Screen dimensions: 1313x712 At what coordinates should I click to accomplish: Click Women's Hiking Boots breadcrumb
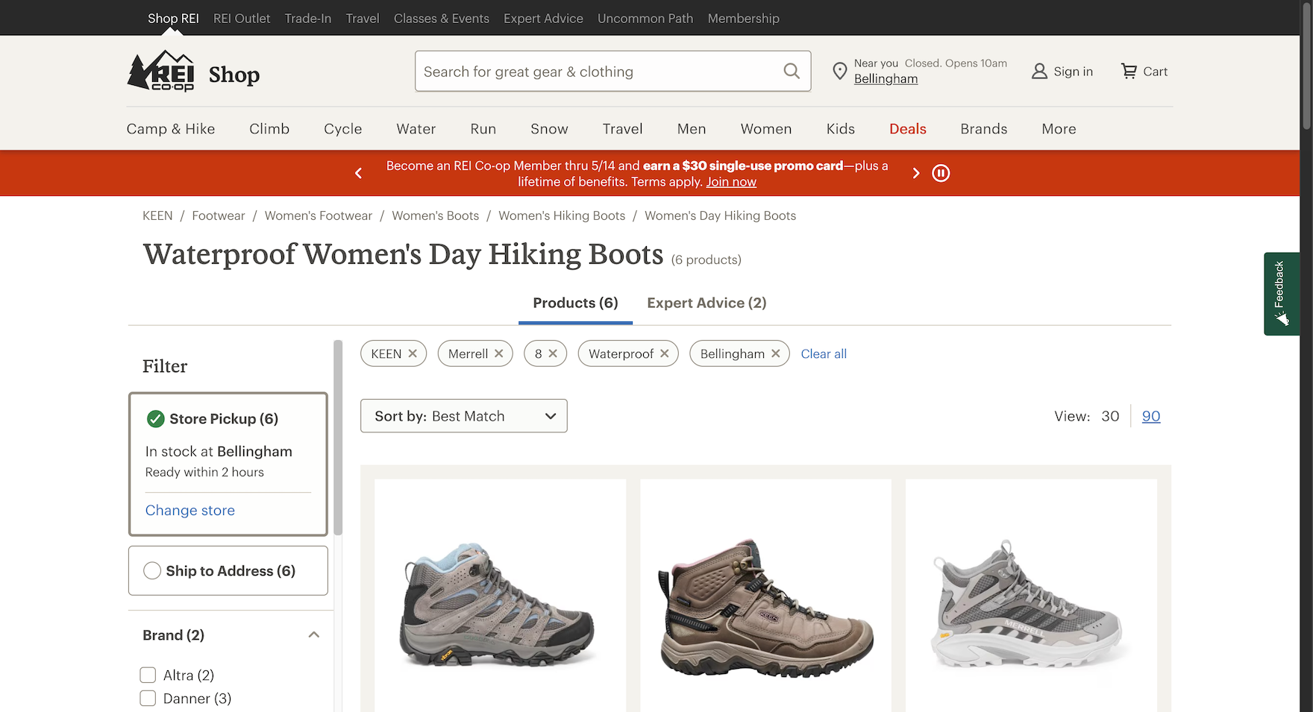[x=562, y=215]
